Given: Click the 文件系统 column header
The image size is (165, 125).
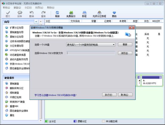Looking at the screenshot, I should (75, 21).
